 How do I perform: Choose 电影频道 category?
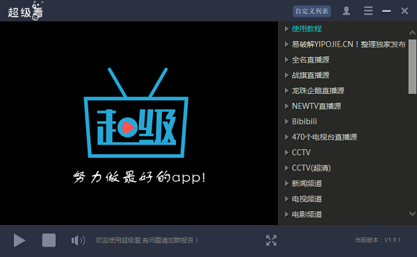point(306,215)
